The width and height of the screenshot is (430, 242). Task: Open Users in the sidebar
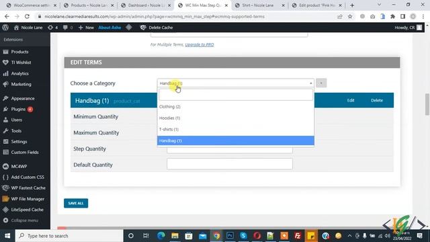pos(16,120)
